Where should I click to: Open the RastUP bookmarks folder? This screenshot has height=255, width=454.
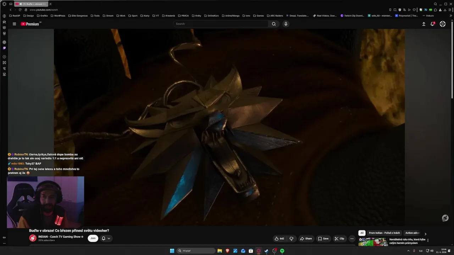pos(15,16)
